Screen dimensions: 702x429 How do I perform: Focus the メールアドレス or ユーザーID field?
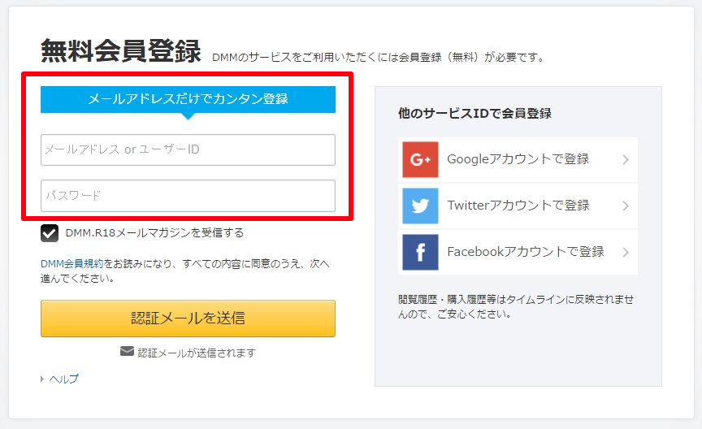(x=188, y=149)
